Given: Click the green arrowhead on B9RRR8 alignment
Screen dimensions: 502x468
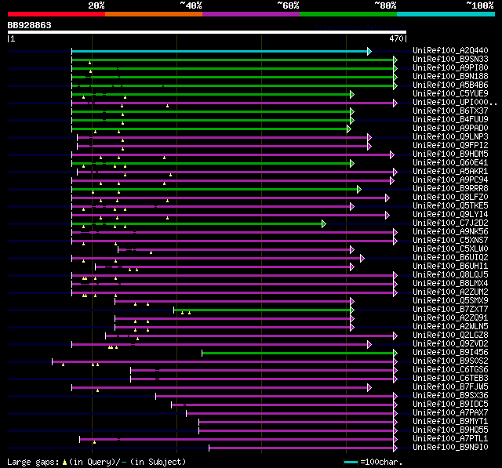Looking at the screenshot, I should tap(359, 190).
